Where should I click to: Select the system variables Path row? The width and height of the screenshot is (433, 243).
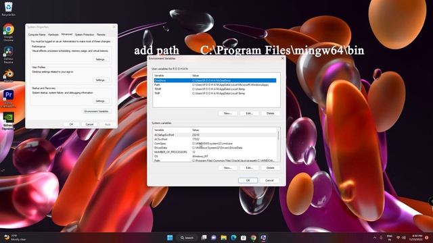[x=215, y=160]
